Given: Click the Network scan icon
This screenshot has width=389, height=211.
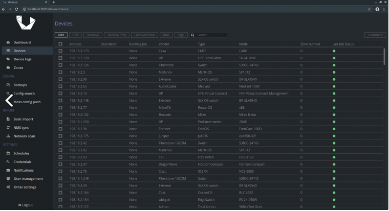Looking at the screenshot, I should pos(8,136).
